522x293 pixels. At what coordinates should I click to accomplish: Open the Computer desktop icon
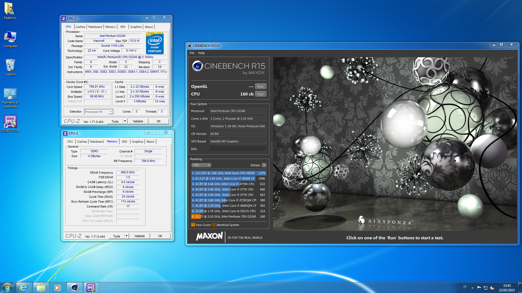tap(10, 40)
